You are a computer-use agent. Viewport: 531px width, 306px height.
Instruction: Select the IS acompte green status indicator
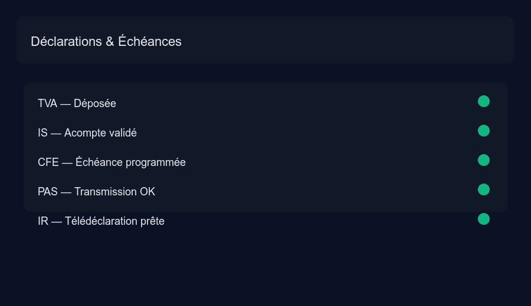coord(484,131)
